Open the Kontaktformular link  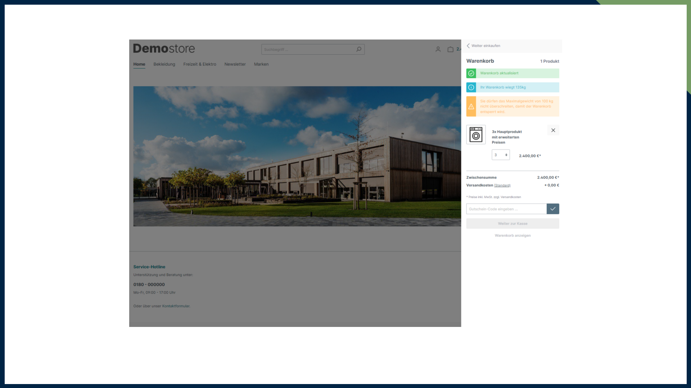[x=176, y=306]
